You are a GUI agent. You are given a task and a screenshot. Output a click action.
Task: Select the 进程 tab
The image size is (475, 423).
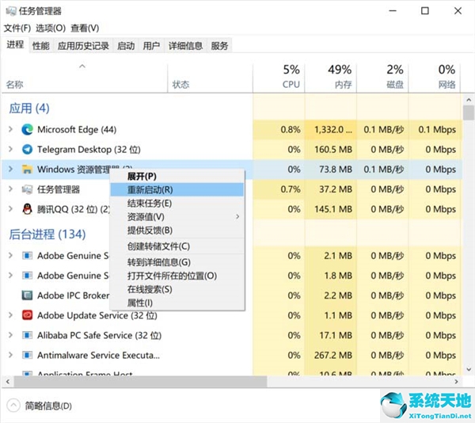[x=15, y=45]
